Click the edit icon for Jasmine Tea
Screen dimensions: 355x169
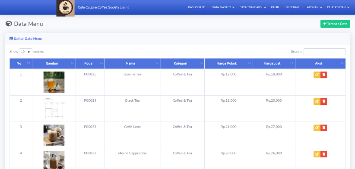click(x=317, y=75)
